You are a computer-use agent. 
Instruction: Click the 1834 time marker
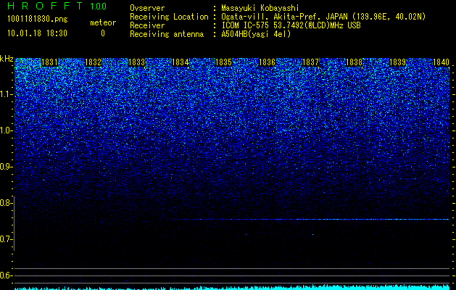(x=181, y=62)
